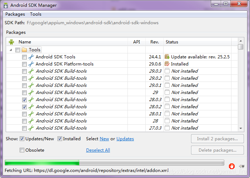Viewport: 250px width, 178px height.
Task: Click the green download progress bar
Action: [x=42, y=163]
